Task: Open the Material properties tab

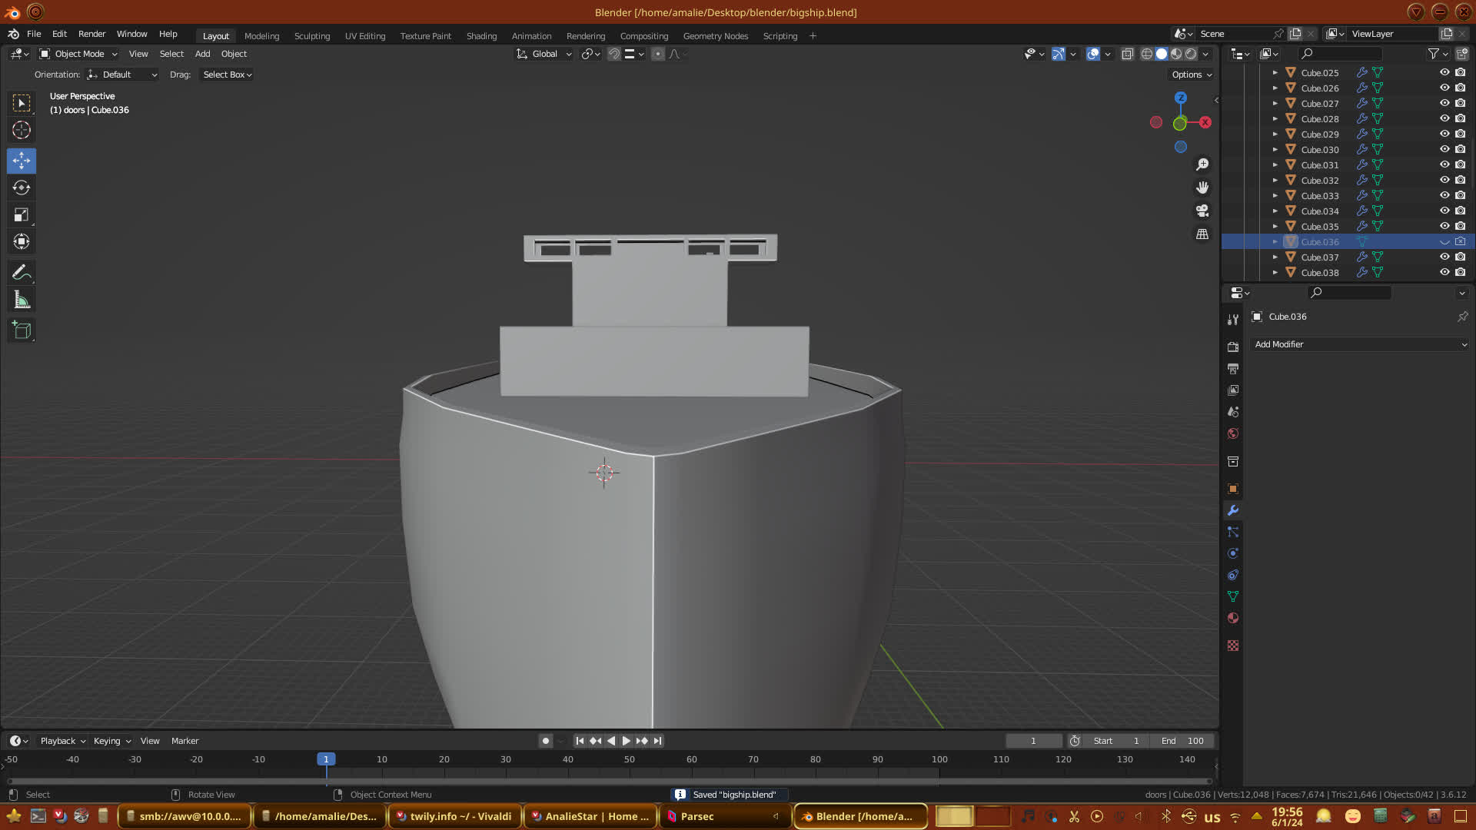Action: tap(1233, 619)
